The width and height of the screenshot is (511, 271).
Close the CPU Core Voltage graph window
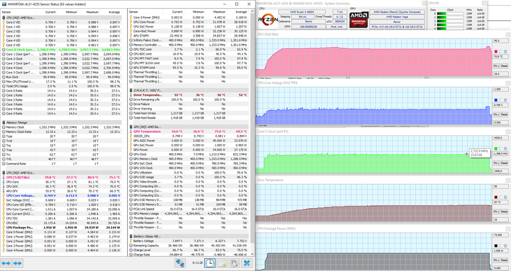(508, 83)
